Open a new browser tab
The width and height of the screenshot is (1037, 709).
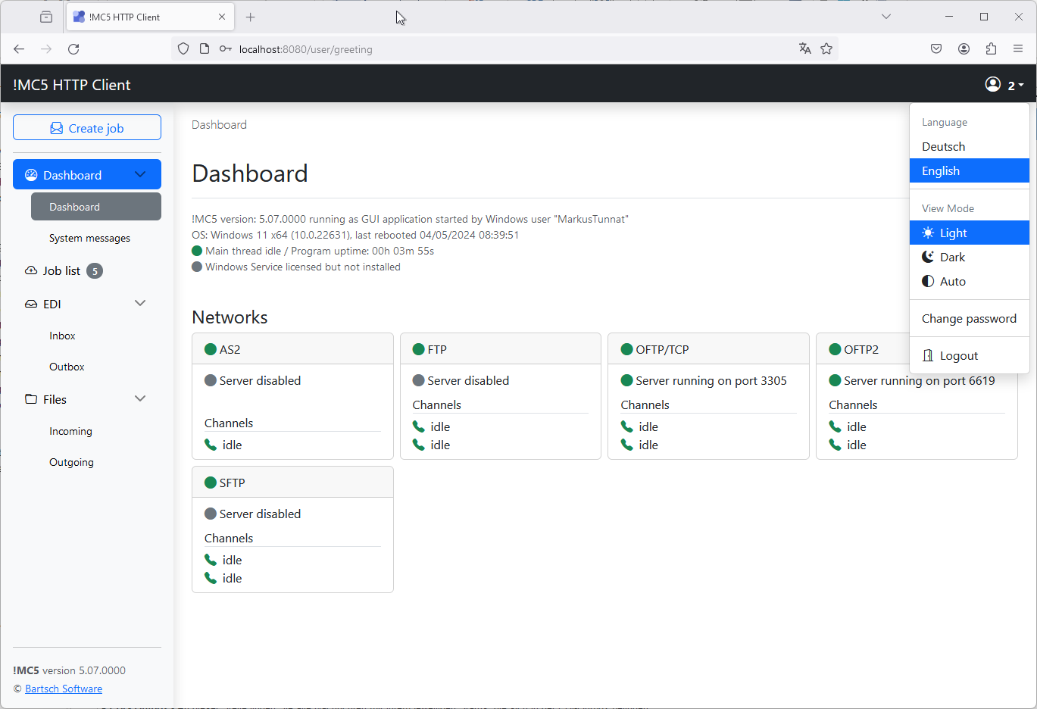click(251, 17)
